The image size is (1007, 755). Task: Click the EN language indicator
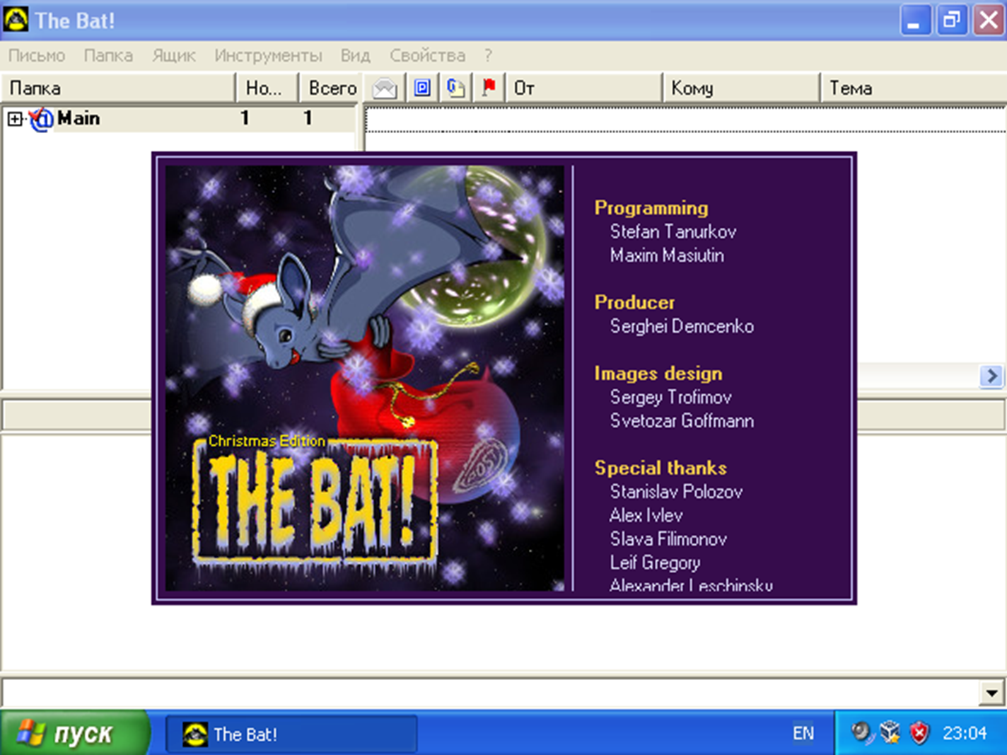point(803,733)
